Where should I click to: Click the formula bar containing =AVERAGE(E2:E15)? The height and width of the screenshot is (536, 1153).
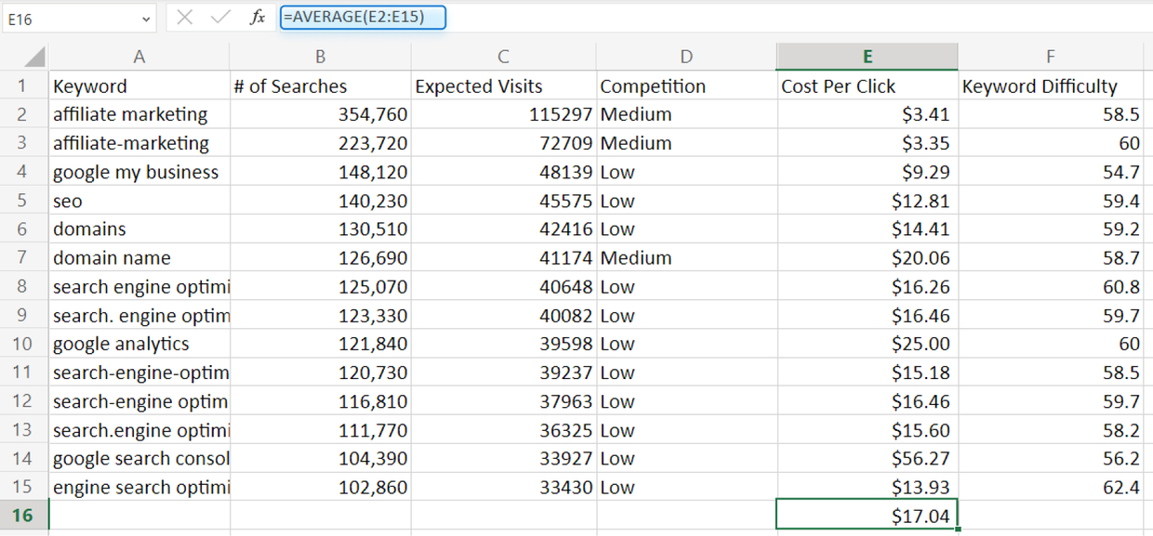click(x=363, y=17)
